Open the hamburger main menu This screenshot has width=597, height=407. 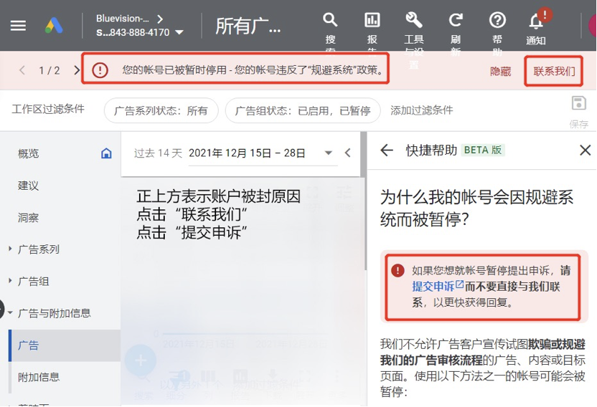pyautogui.click(x=18, y=26)
